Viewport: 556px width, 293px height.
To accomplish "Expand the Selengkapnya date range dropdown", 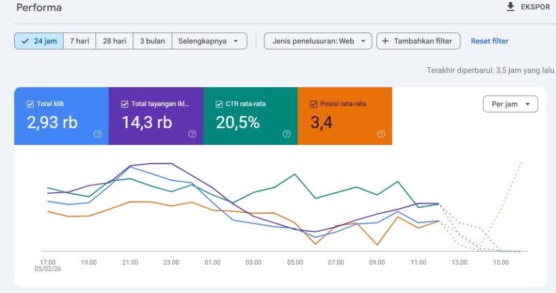I will (x=209, y=41).
